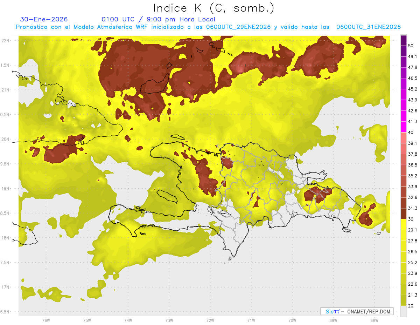Click the "18N" latitude label
This screenshot has width=420, height=325.
[5, 238]
